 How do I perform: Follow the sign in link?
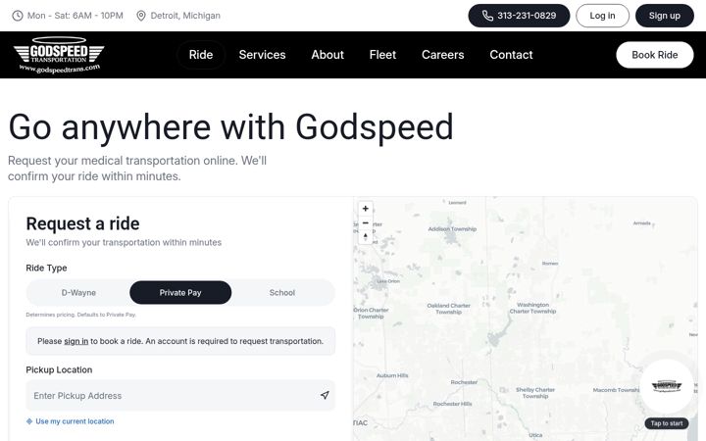pyautogui.click(x=76, y=341)
